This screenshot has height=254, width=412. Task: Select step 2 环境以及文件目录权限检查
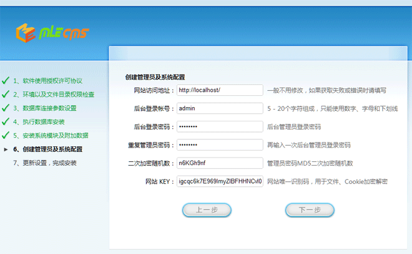[x=54, y=95]
